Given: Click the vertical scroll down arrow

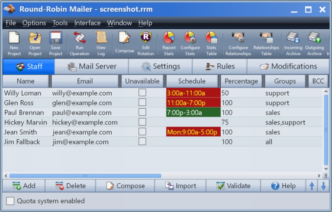Looking at the screenshot, I should 326,169.
